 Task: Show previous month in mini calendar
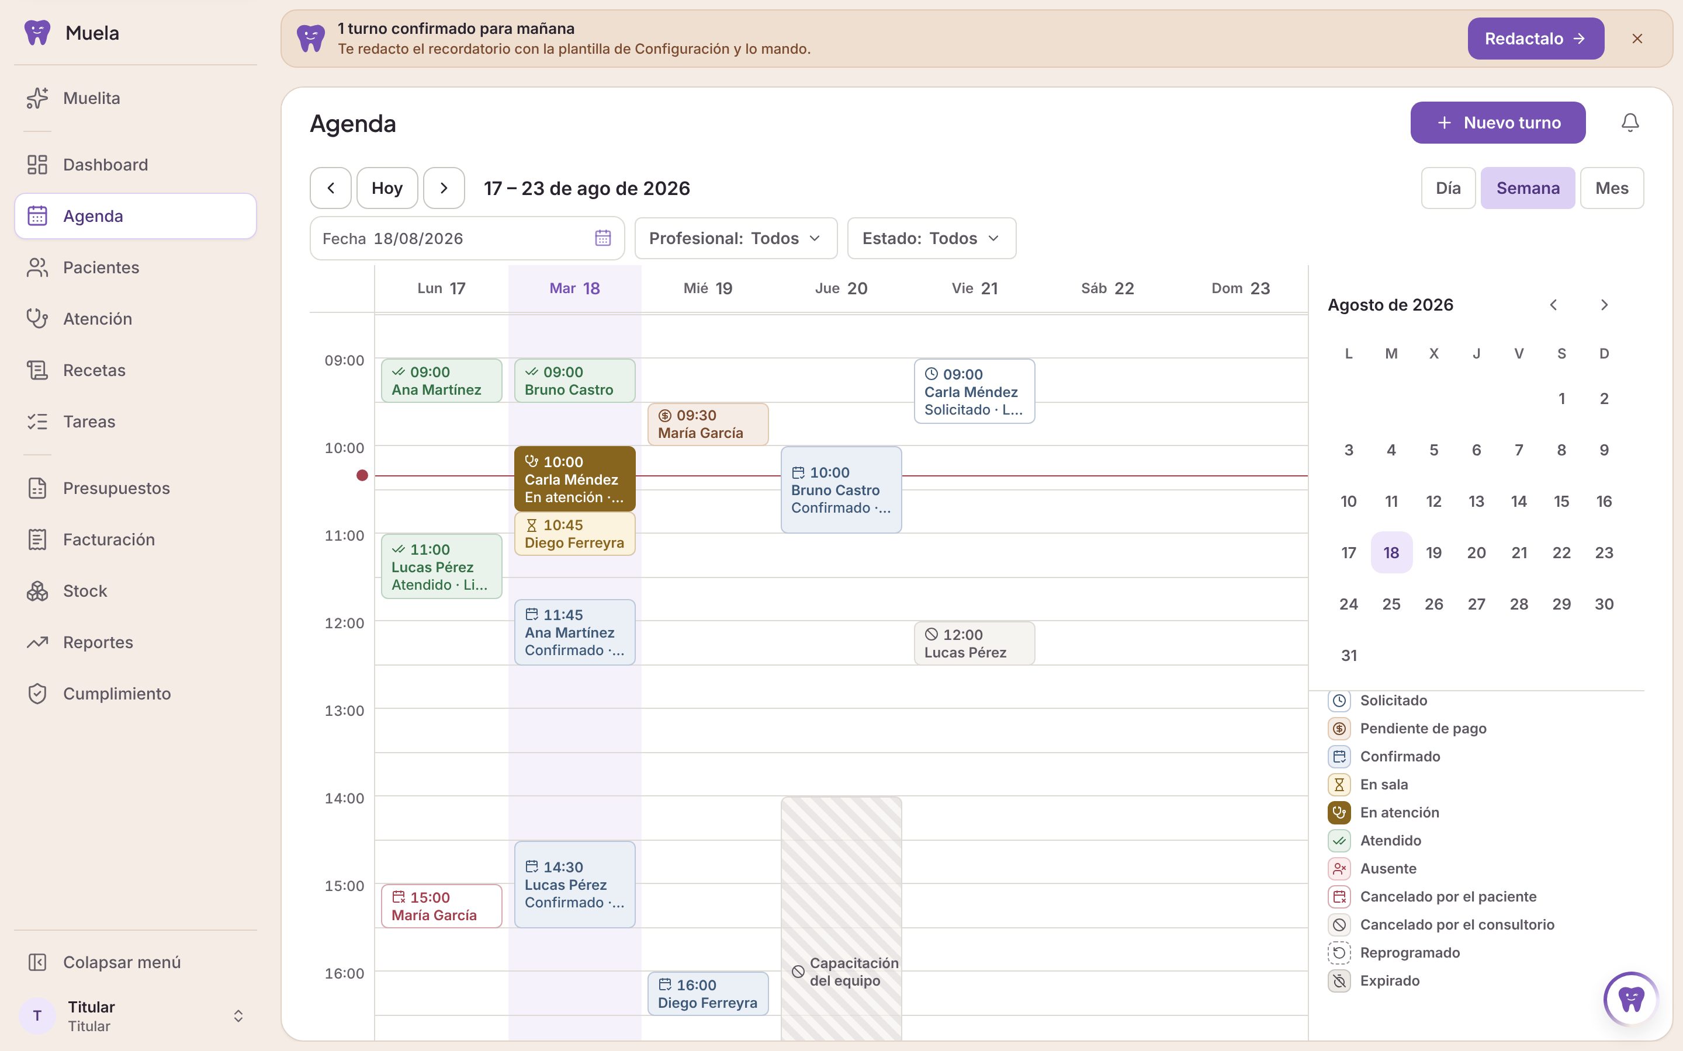[1553, 305]
